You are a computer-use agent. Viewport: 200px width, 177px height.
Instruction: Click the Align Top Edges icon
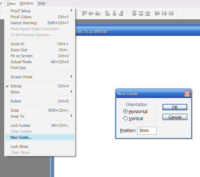click(x=84, y=13)
